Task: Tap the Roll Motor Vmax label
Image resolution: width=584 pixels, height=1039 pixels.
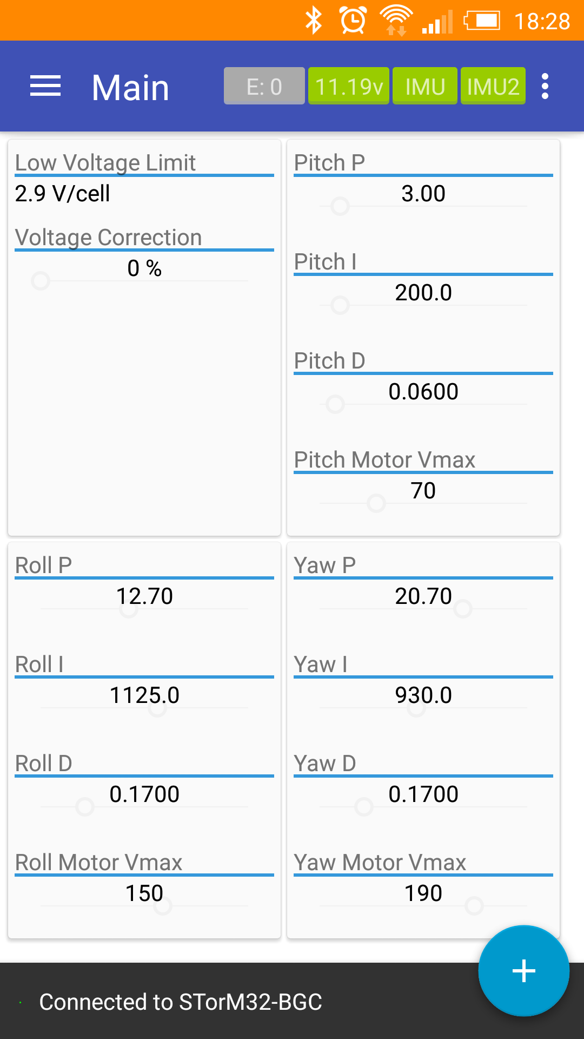Action: tap(99, 863)
